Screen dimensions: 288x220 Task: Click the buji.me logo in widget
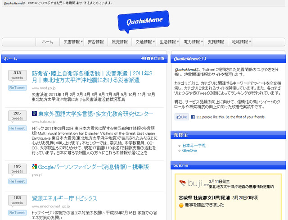pos(194,183)
